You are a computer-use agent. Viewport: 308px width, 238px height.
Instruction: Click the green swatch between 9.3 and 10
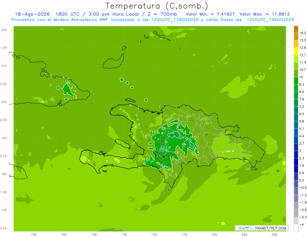[296, 81]
